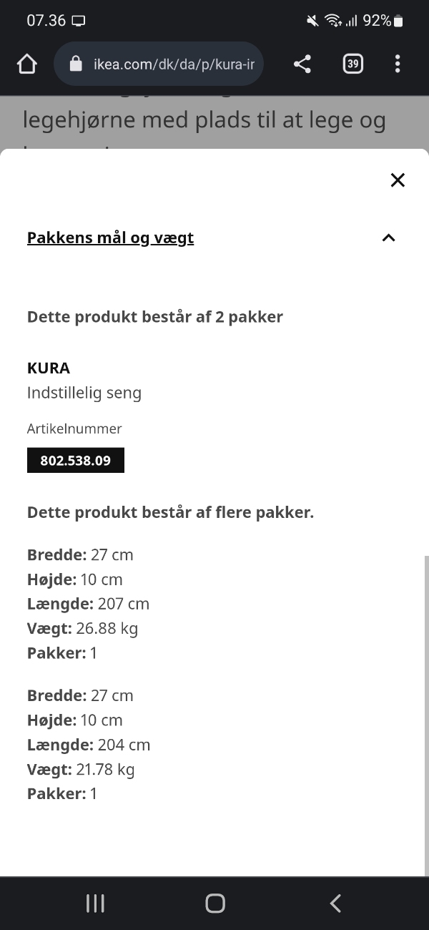
Task: Tap the Android home button
Action: click(214, 903)
